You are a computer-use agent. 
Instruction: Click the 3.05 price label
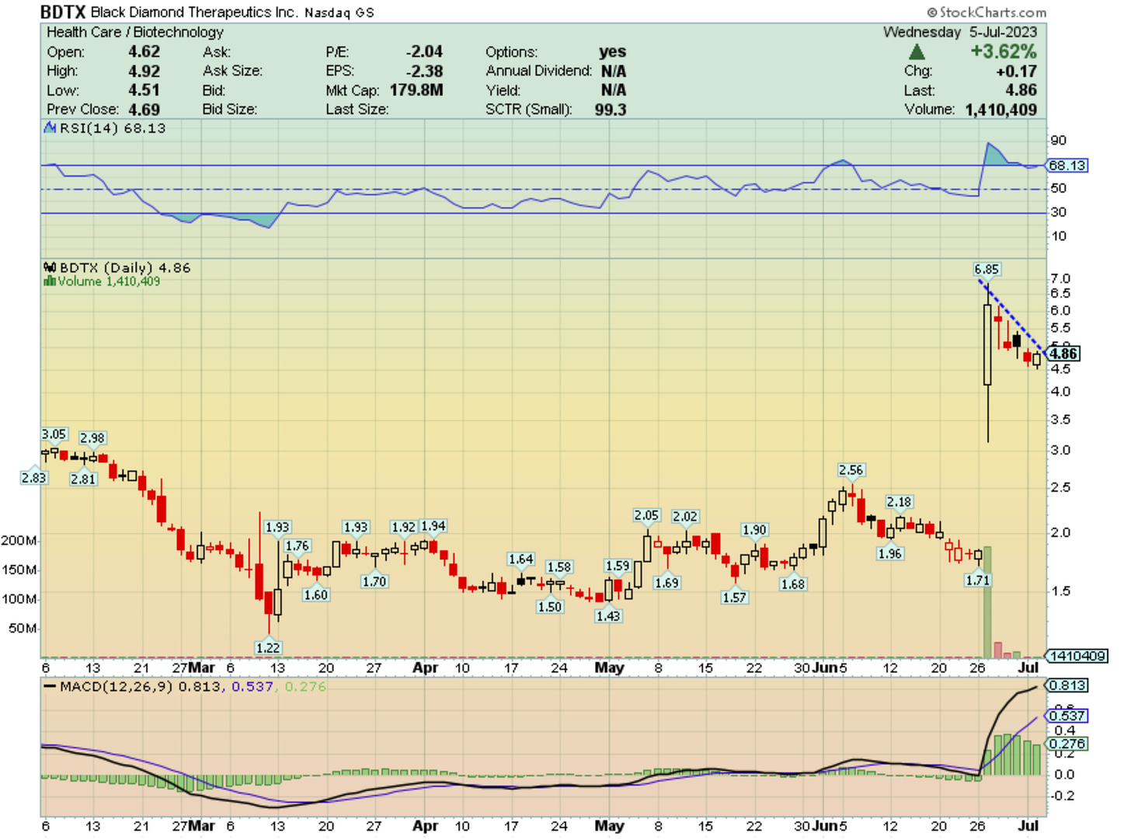(x=54, y=434)
